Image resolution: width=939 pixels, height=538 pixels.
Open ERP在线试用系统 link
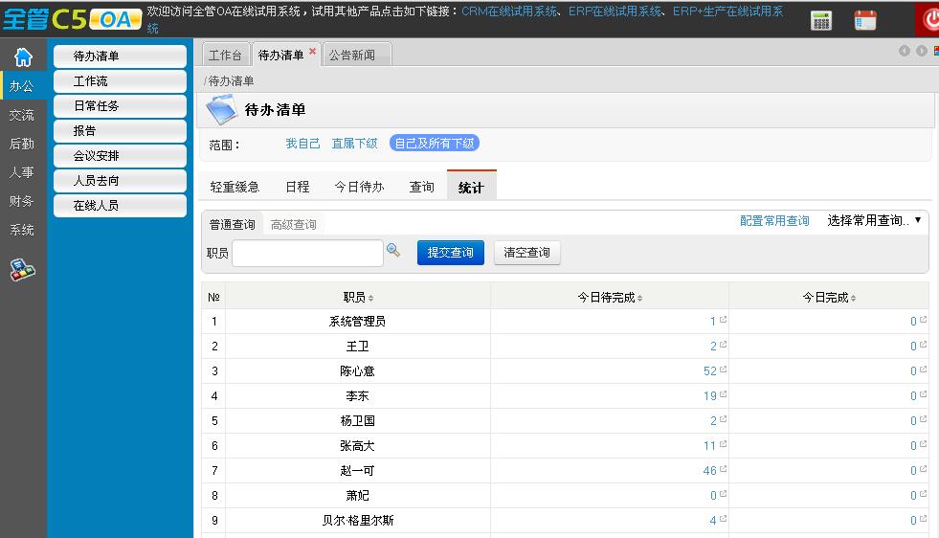(x=615, y=11)
